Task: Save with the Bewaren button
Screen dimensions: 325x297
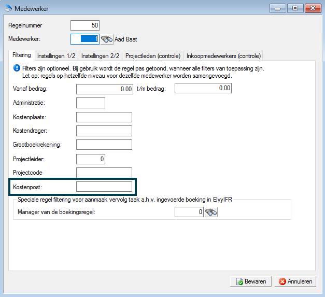Action: pyautogui.click(x=251, y=281)
